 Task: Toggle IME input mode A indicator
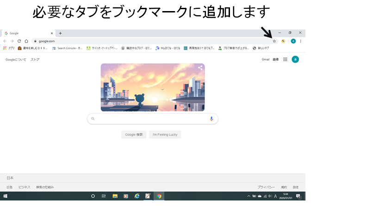tap(275, 196)
